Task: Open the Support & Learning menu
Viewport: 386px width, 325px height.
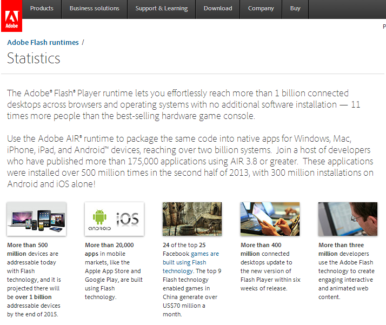Action: click(x=162, y=8)
